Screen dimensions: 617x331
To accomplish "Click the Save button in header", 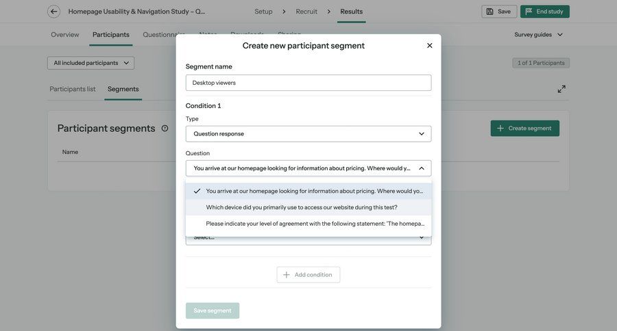I will pyautogui.click(x=498, y=12).
